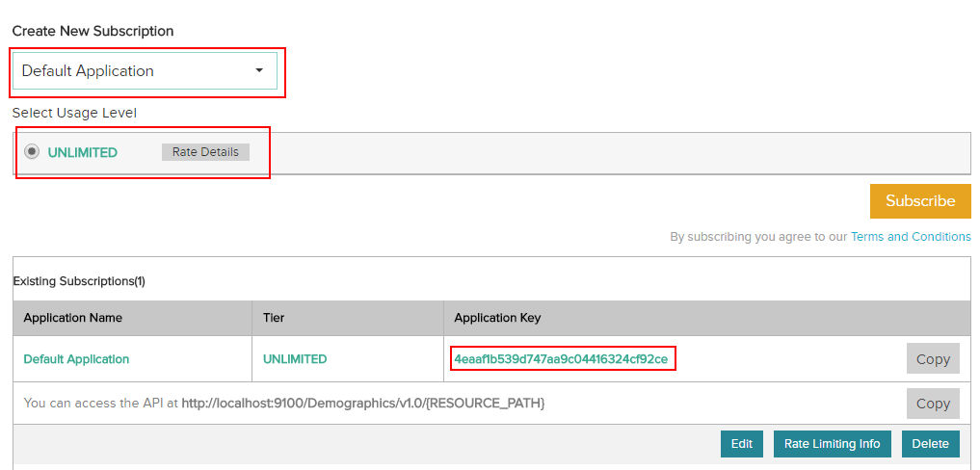Click the Default Application subscription link
980x470 pixels.
[76, 359]
